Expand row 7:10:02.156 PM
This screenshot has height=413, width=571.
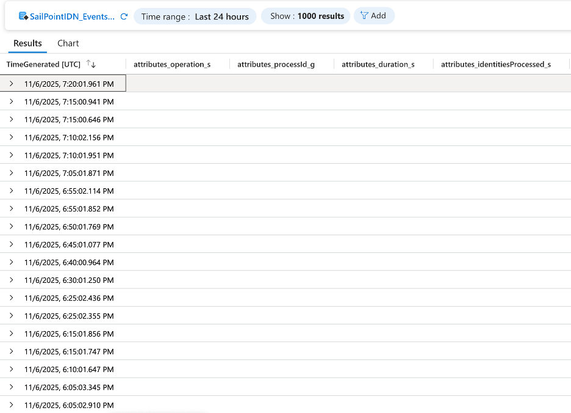12,137
